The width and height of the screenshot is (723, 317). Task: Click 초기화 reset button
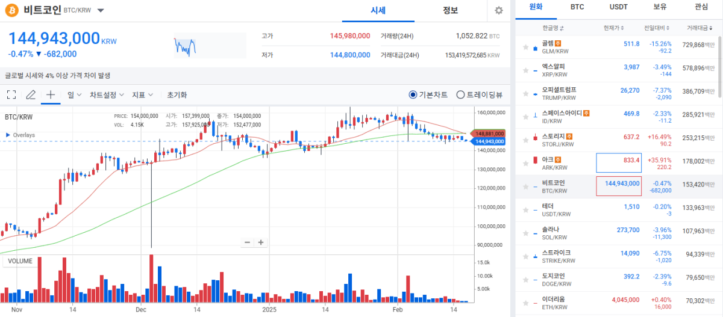pos(177,94)
